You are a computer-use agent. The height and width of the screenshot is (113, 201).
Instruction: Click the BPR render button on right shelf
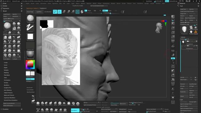[x=173, y=17]
